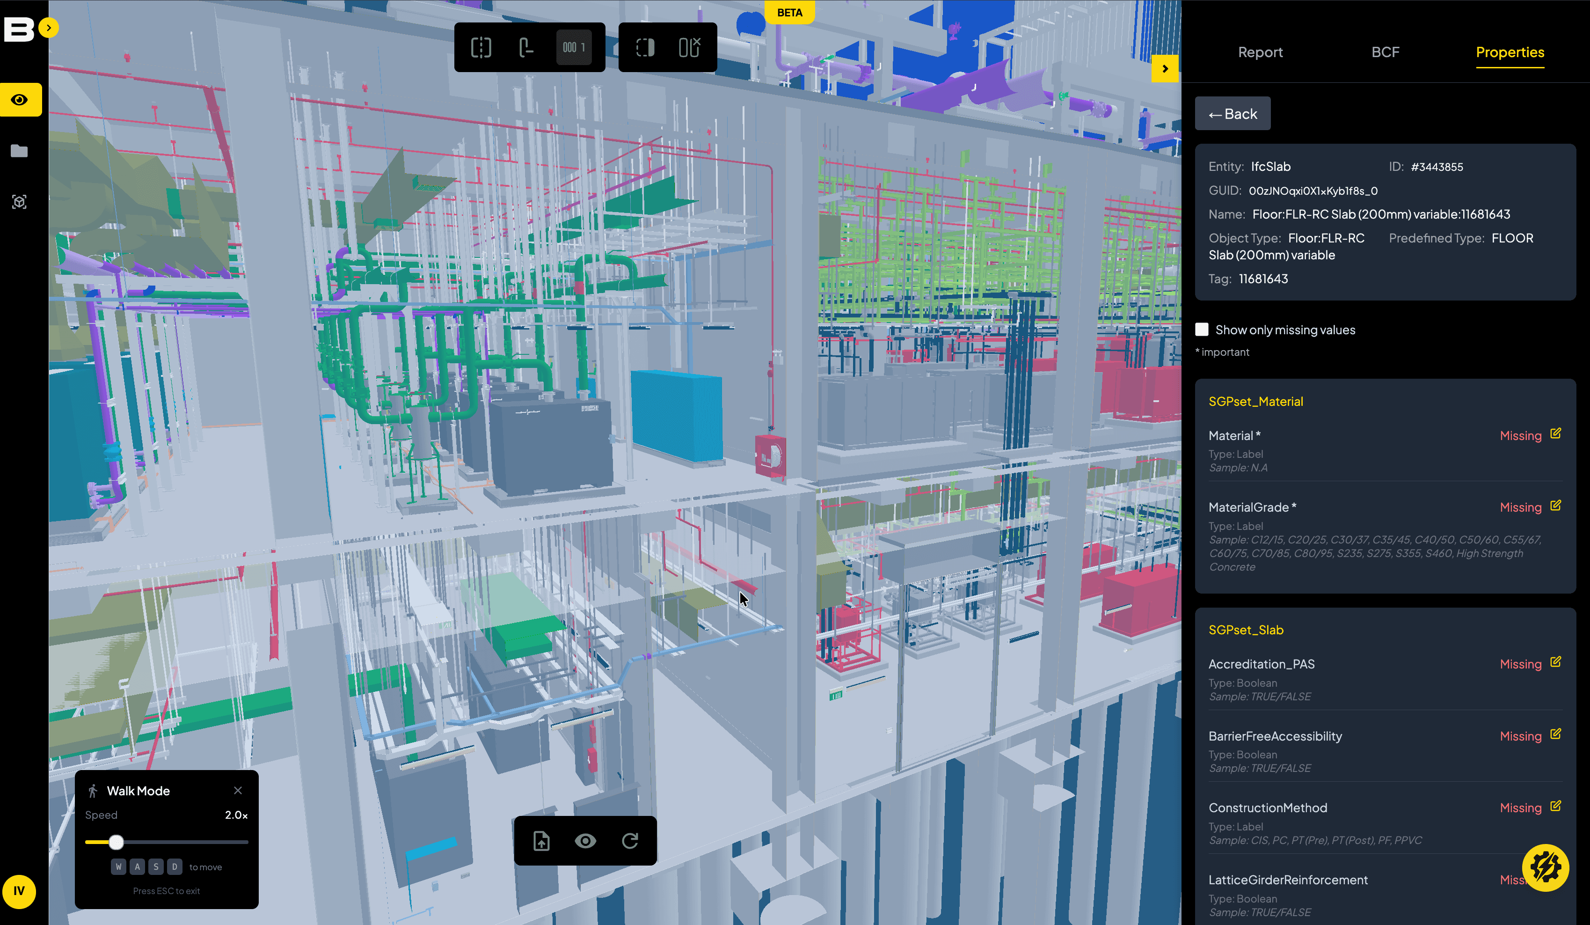Click the export file icon in bottom toolbar

point(541,841)
